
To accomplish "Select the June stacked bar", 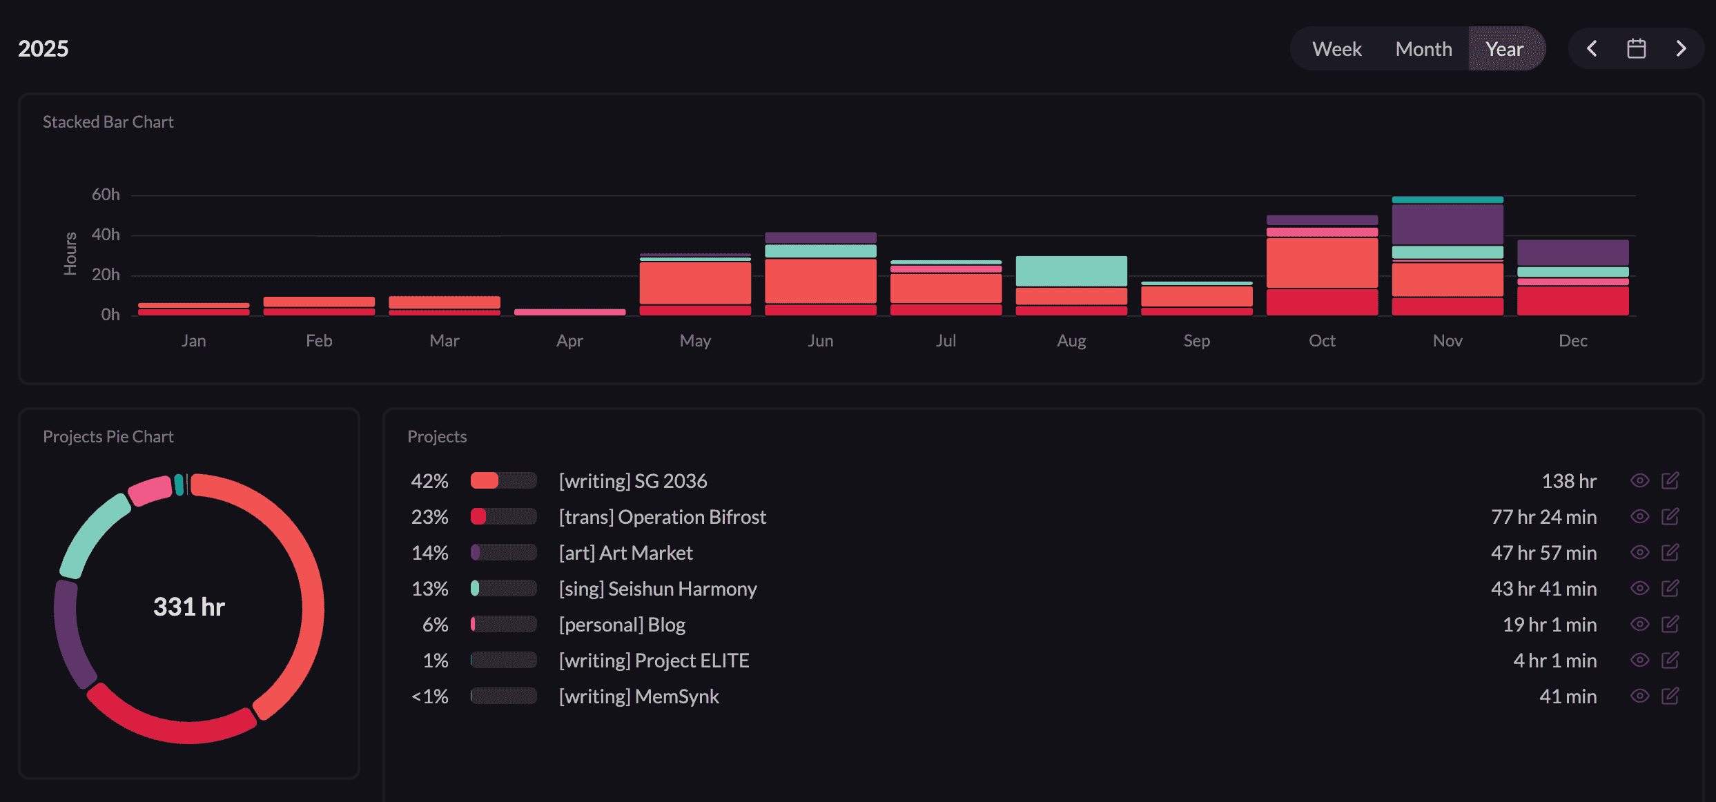I will coord(821,274).
